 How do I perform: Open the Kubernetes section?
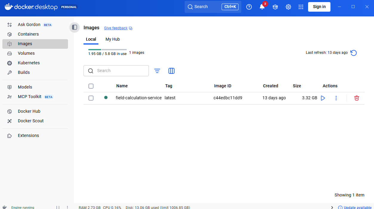click(x=35, y=63)
